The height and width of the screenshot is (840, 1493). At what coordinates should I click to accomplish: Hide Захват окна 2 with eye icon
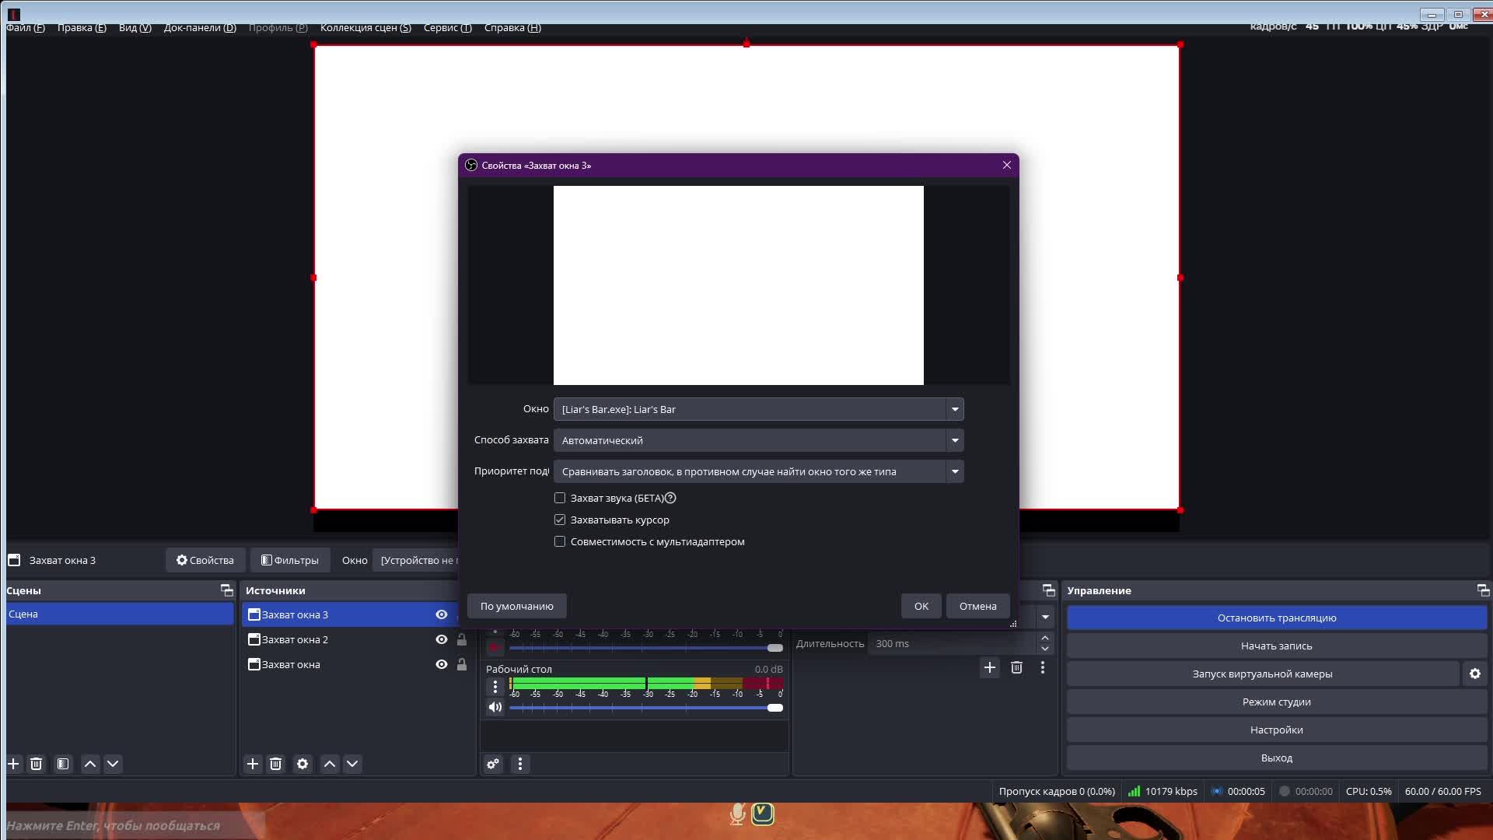pos(441,639)
